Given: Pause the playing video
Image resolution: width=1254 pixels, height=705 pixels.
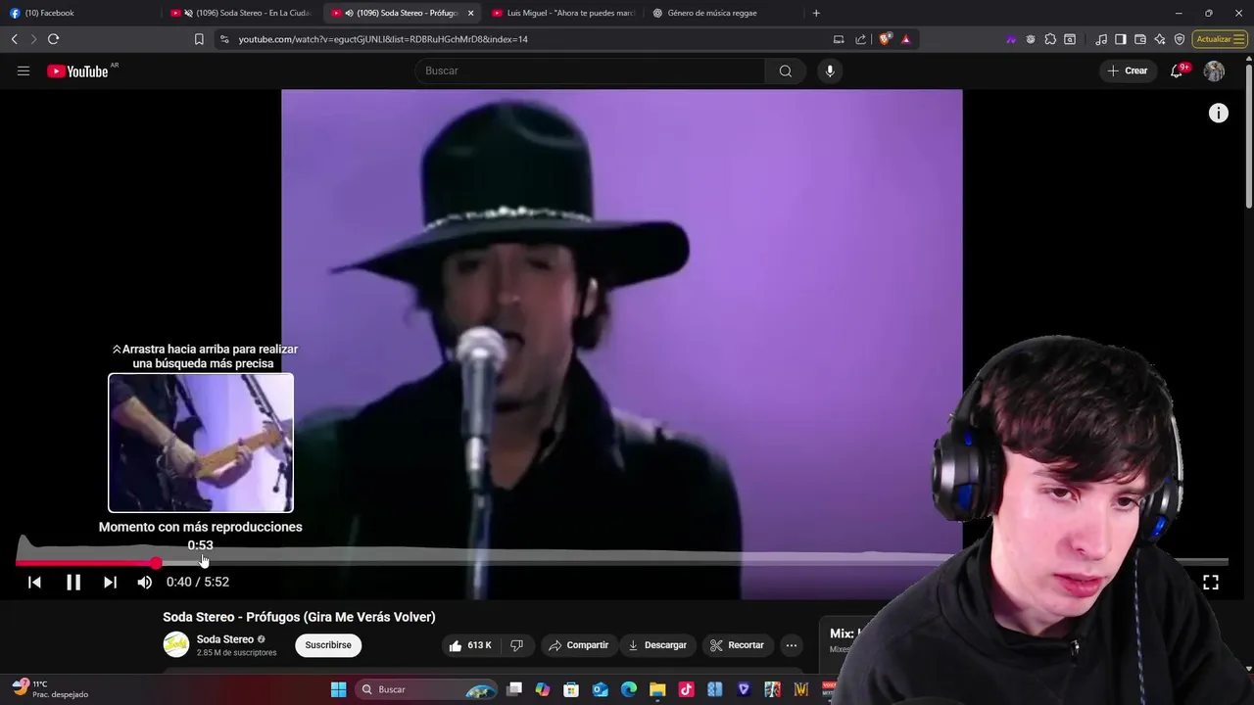Looking at the screenshot, I should tap(73, 582).
